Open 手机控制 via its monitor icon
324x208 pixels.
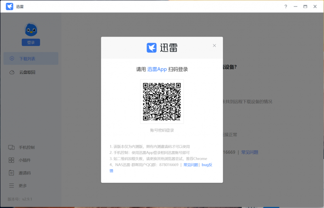[12, 147]
